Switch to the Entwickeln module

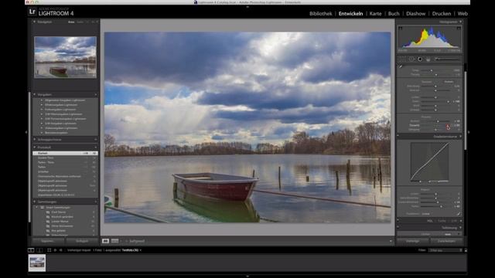[350, 14]
